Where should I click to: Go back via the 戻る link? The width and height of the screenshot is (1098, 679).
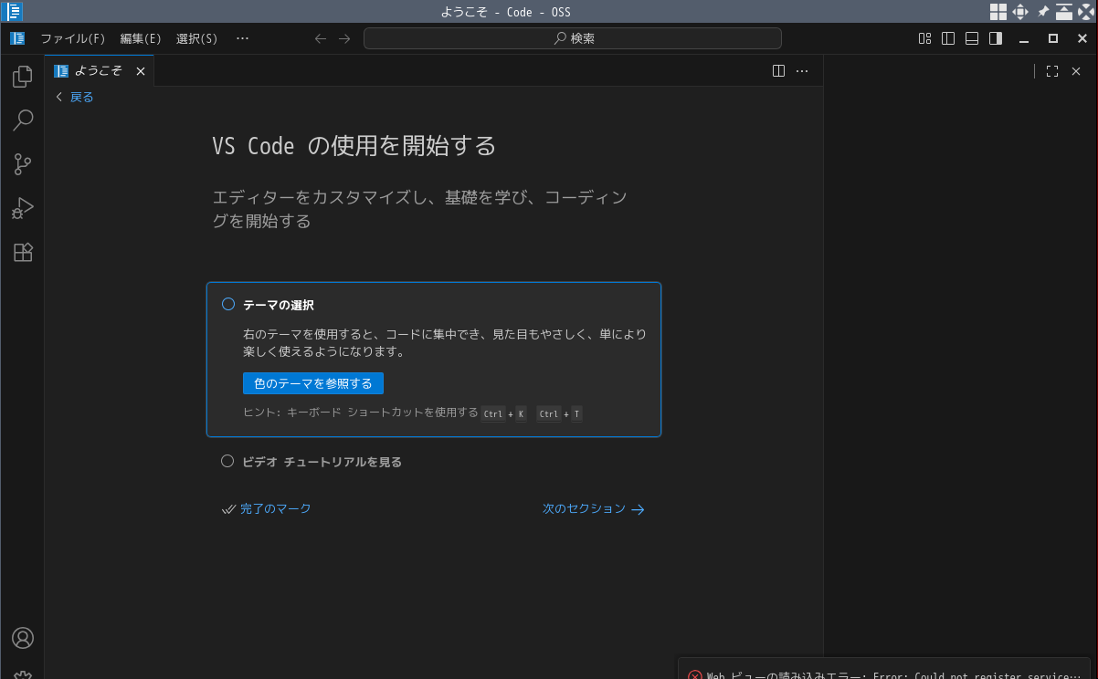tap(74, 97)
